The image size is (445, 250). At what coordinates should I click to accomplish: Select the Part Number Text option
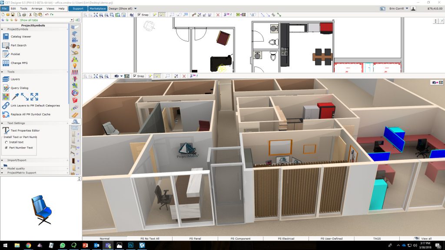pyautogui.click(x=6, y=148)
